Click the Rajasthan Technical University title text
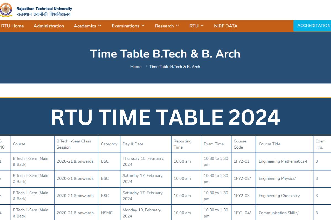331x220 pixels. (x=44, y=9)
